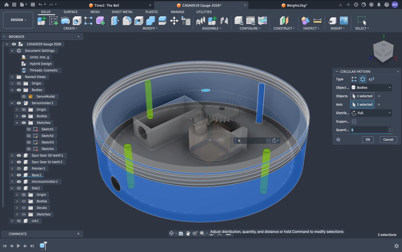This screenshot has width=402, height=252.
Task: Click the Axis '1 selected' button
Action: coord(362,104)
